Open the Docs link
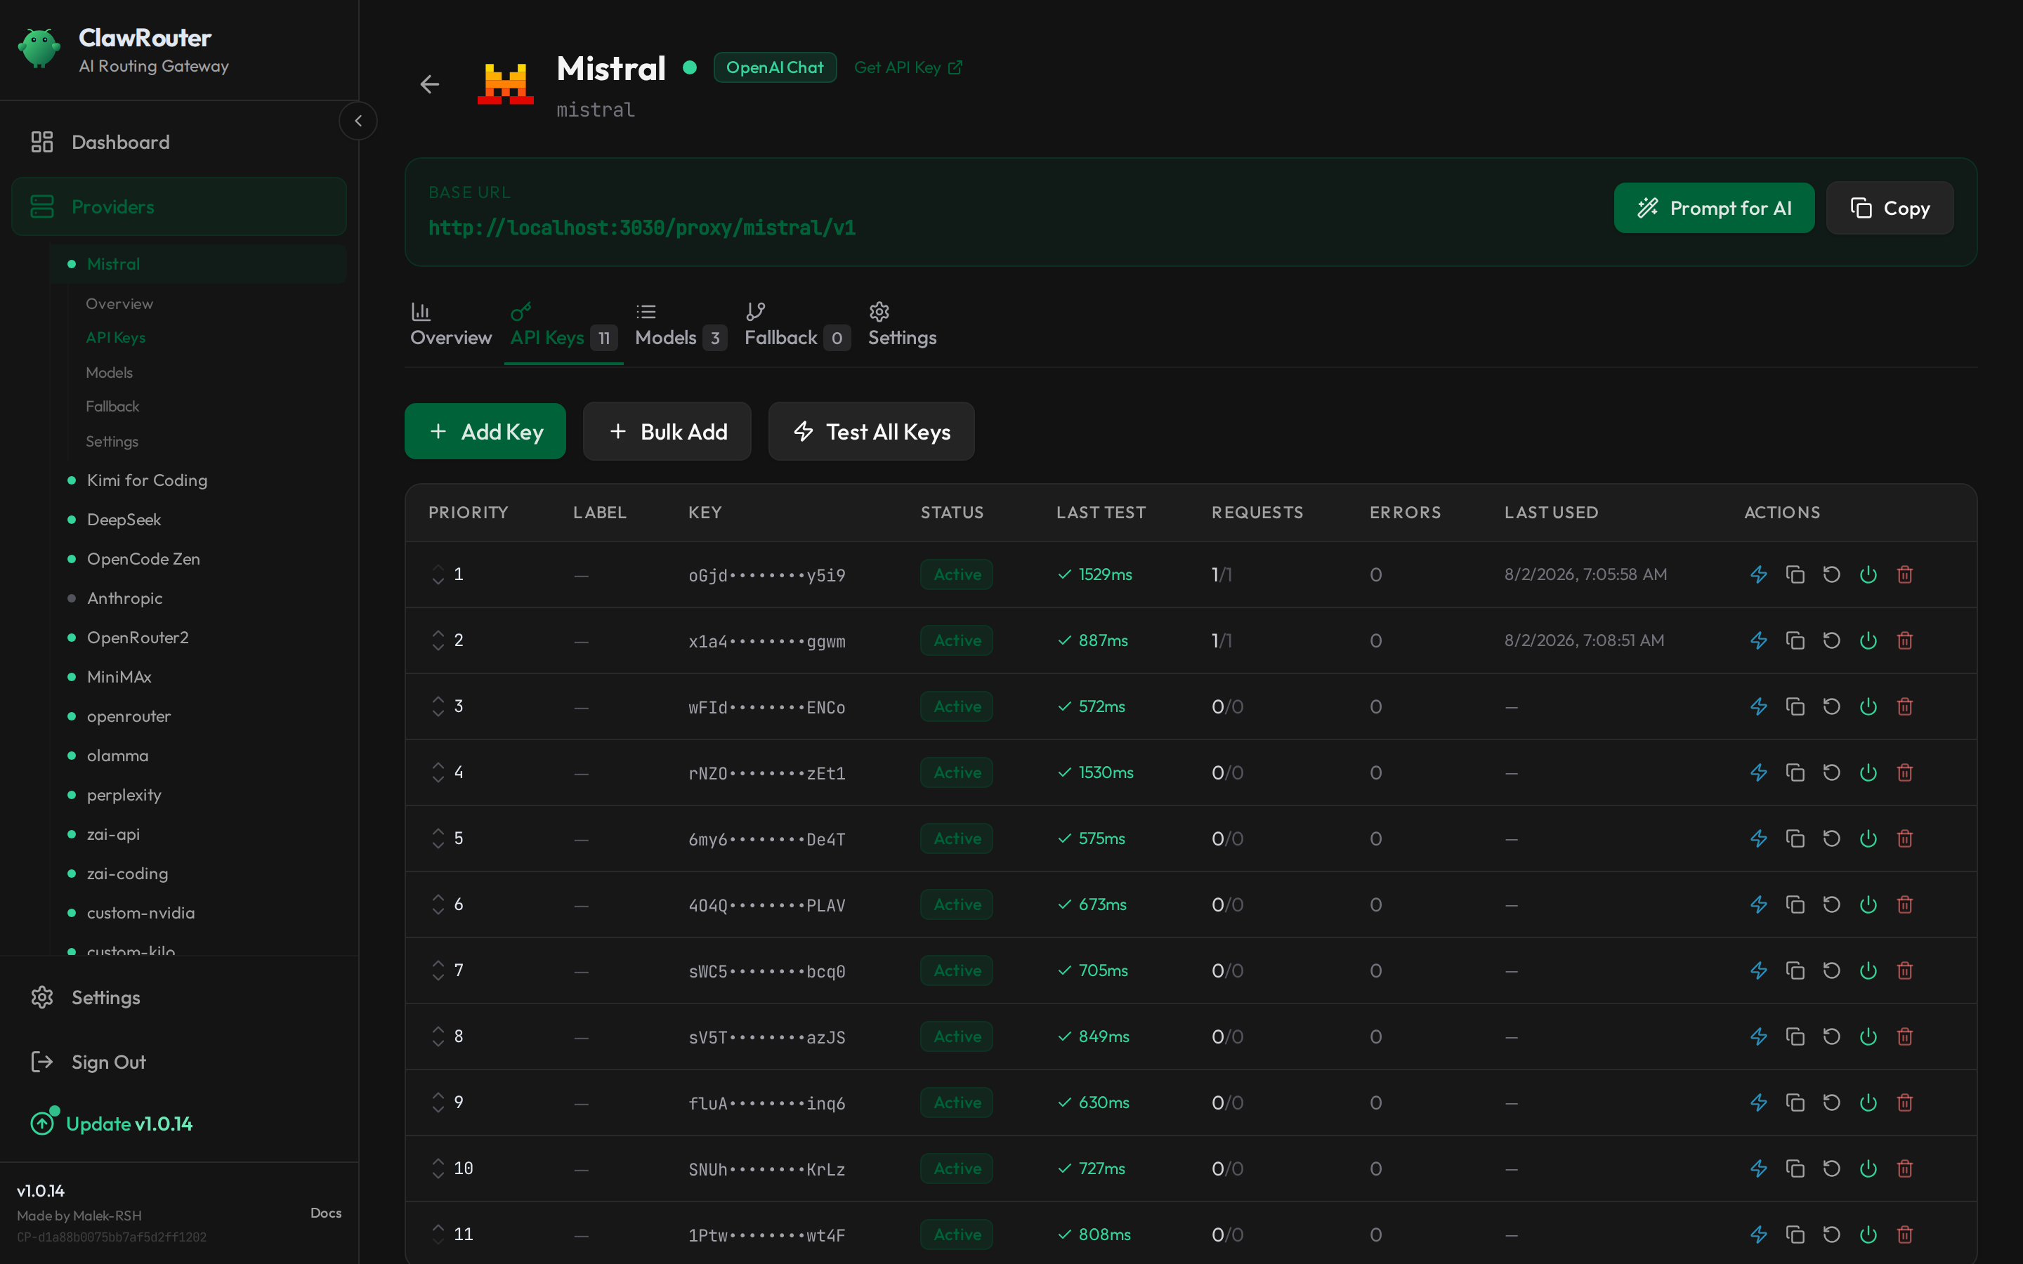Viewport: 2023px width, 1264px height. 326,1213
